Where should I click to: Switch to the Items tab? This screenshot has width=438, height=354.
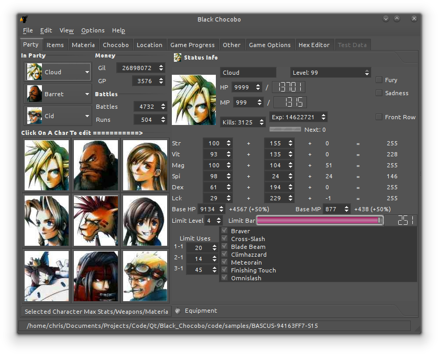(55, 45)
